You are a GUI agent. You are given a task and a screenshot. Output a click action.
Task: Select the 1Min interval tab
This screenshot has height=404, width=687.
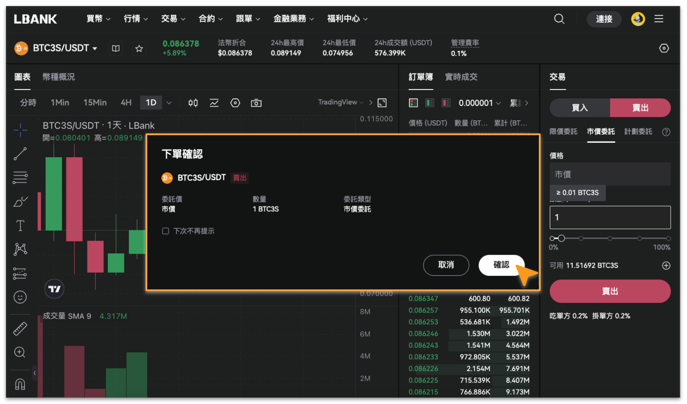(60, 103)
